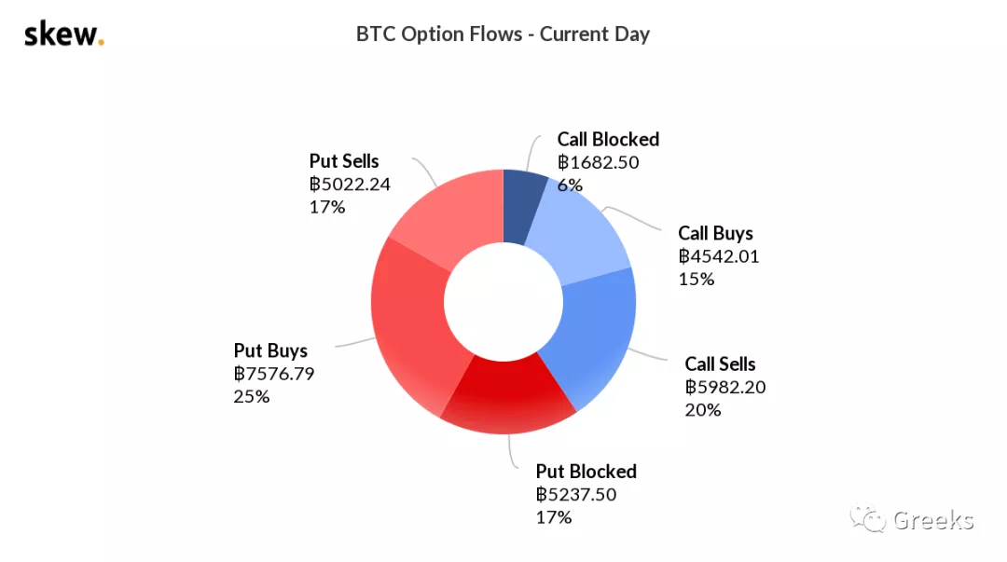Screen dimensions: 1007x562
Task: Click the Greeks watermark text
Action: pos(933,520)
